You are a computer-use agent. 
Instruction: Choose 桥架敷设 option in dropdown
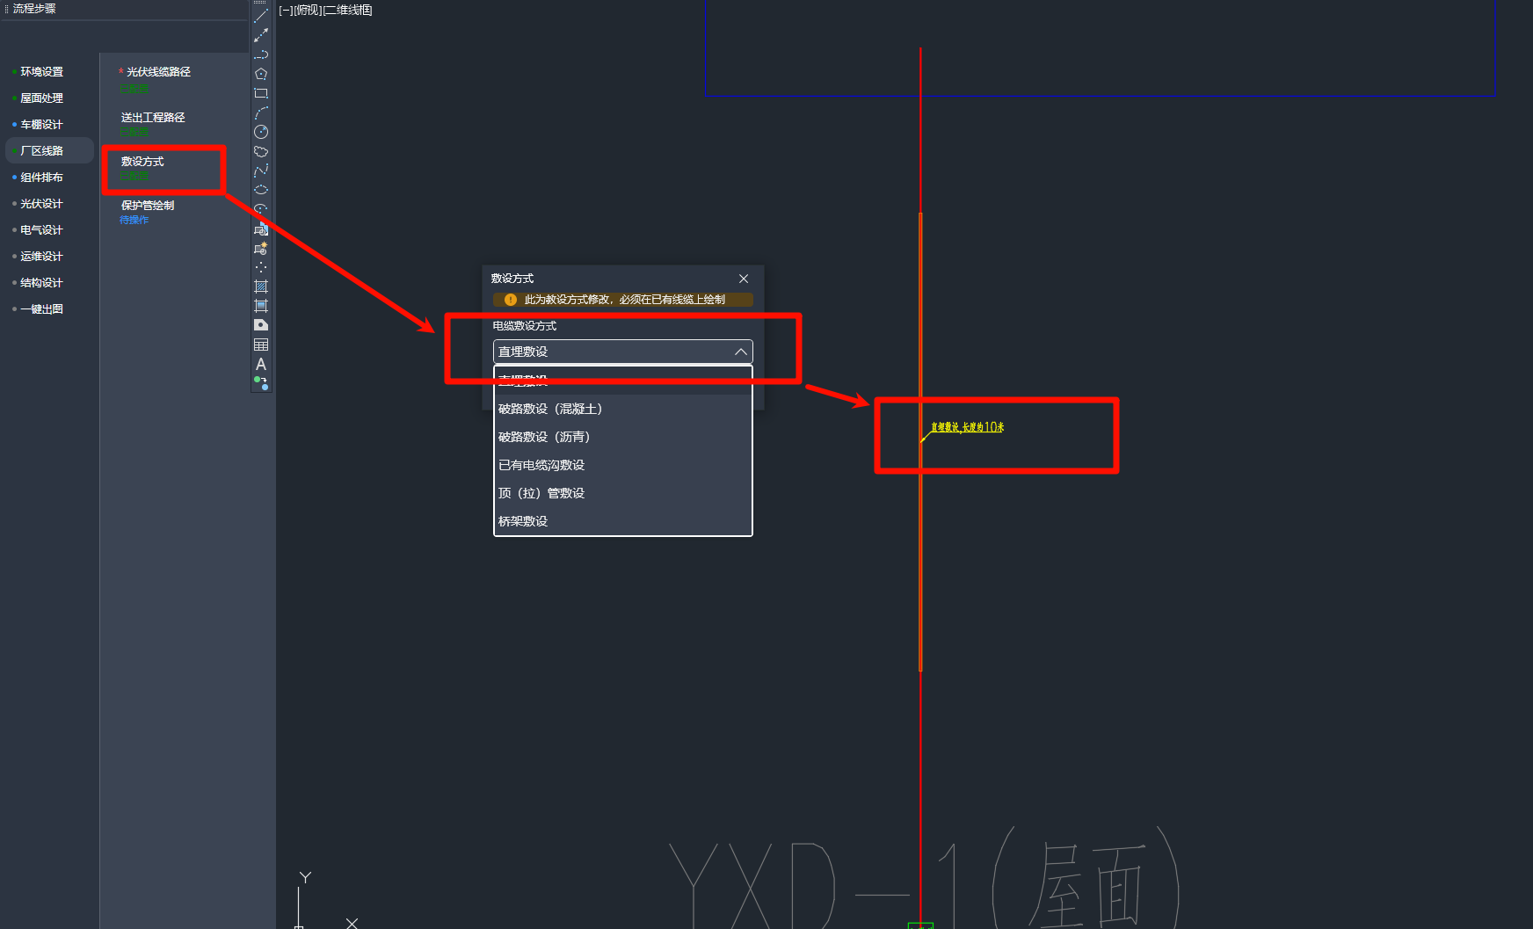(x=523, y=521)
